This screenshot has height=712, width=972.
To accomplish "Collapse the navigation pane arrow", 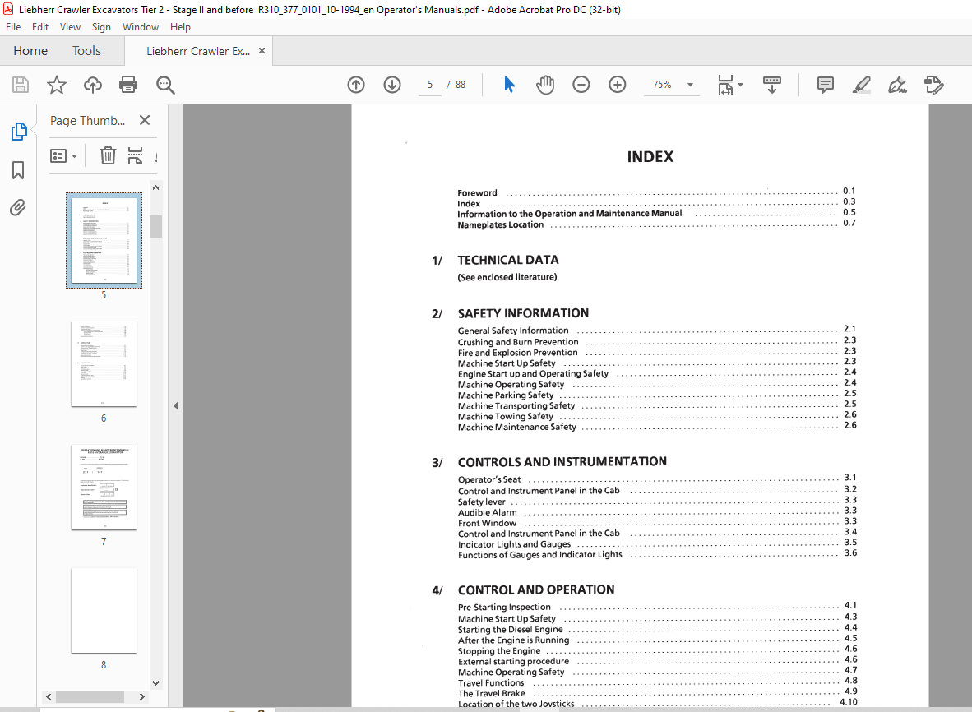I will click(176, 406).
